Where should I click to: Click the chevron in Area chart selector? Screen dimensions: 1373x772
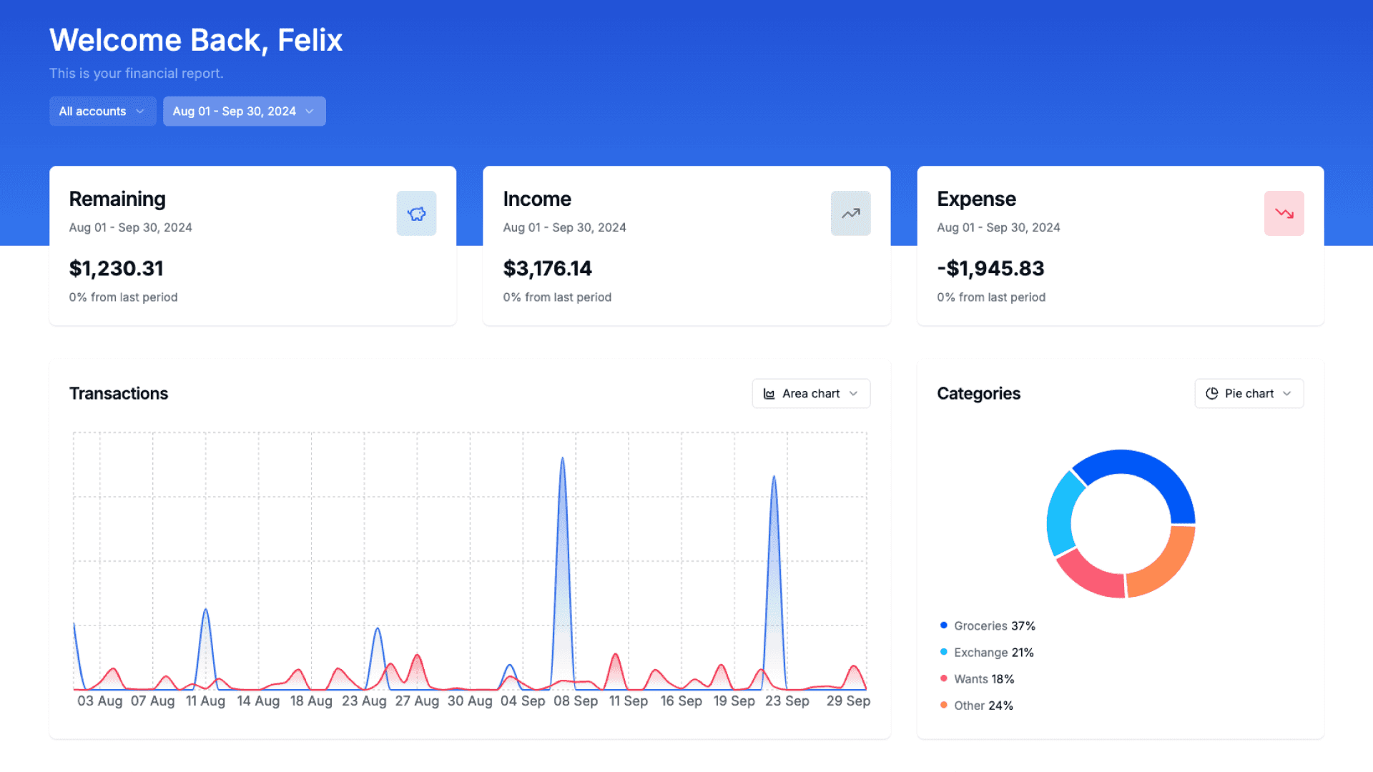(x=854, y=394)
